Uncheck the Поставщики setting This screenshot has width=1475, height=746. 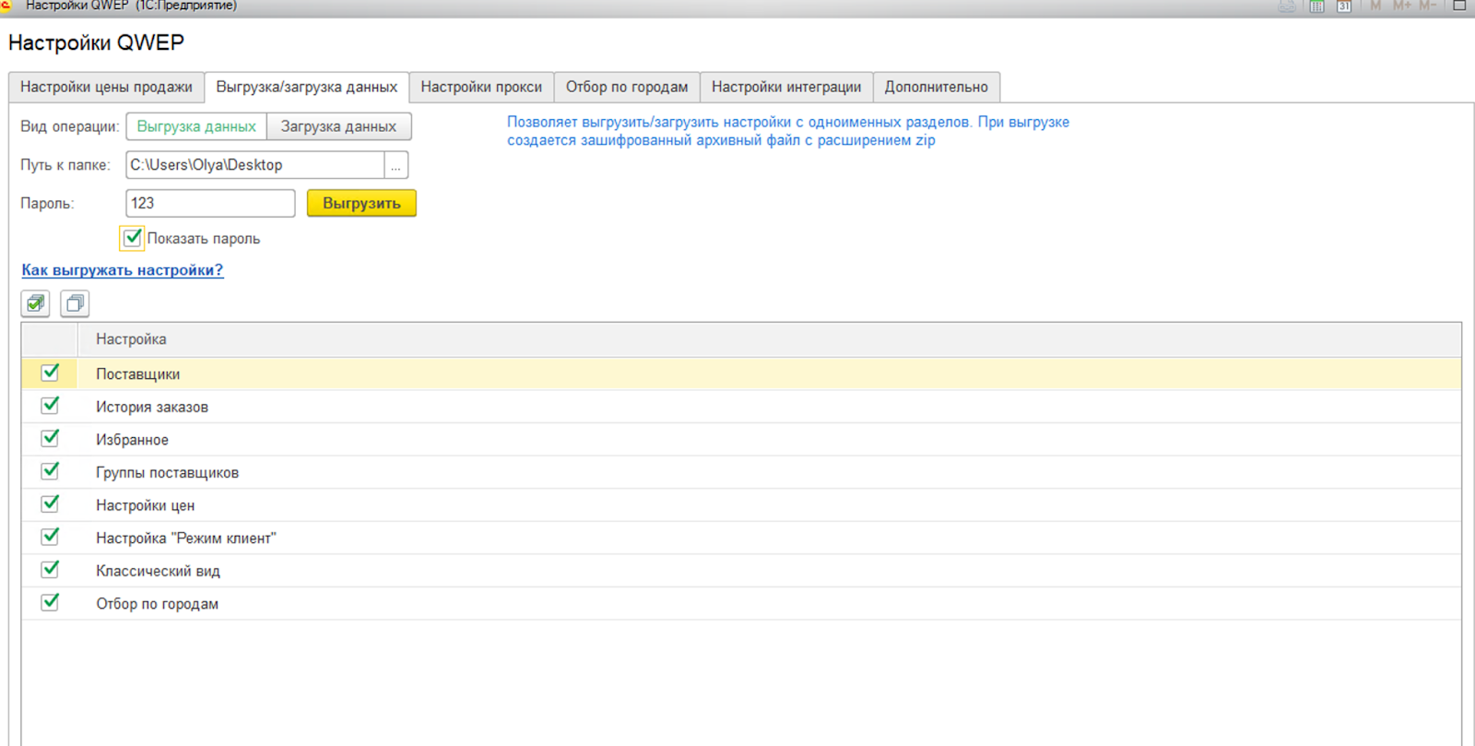click(x=50, y=373)
